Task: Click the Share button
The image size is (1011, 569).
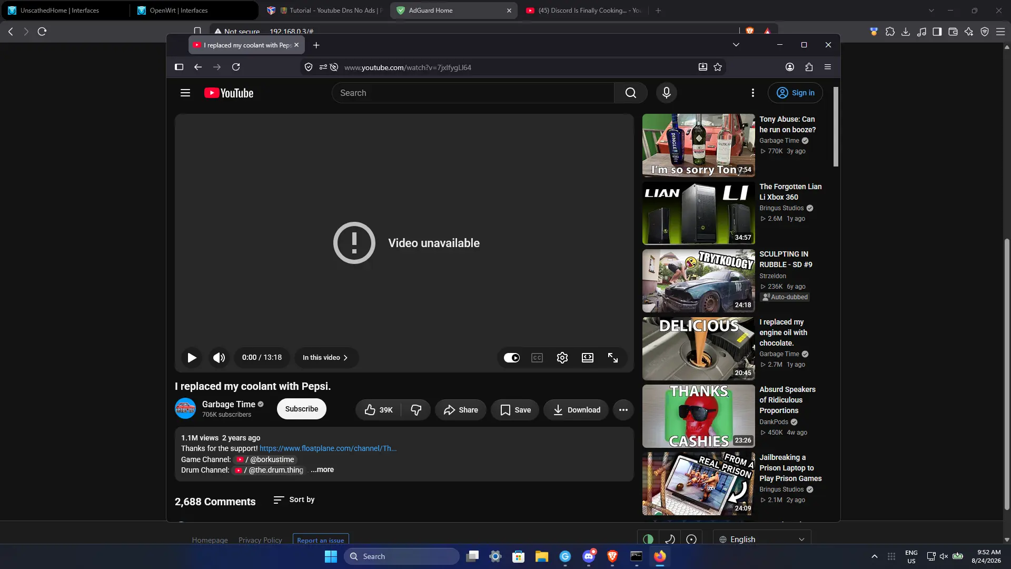Action: [461, 410]
